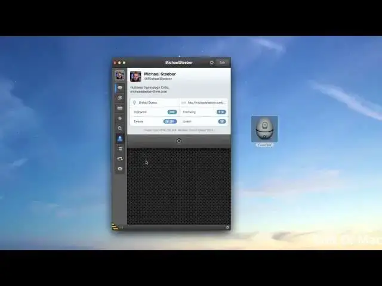Click the Followers row
Viewport: 382px width, 286px height.
155,112
